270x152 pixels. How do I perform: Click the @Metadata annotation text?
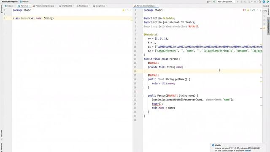[150, 35]
